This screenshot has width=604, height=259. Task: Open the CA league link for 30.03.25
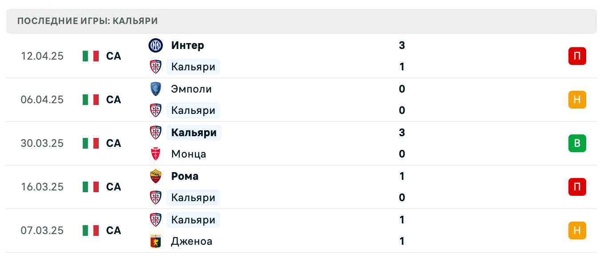(x=113, y=143)
